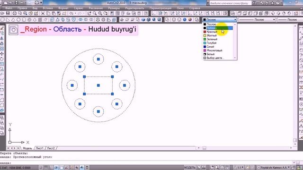Open the Справка menu
Image resolution: width=303 pixels, height=170 pixels.
(195, 8)
